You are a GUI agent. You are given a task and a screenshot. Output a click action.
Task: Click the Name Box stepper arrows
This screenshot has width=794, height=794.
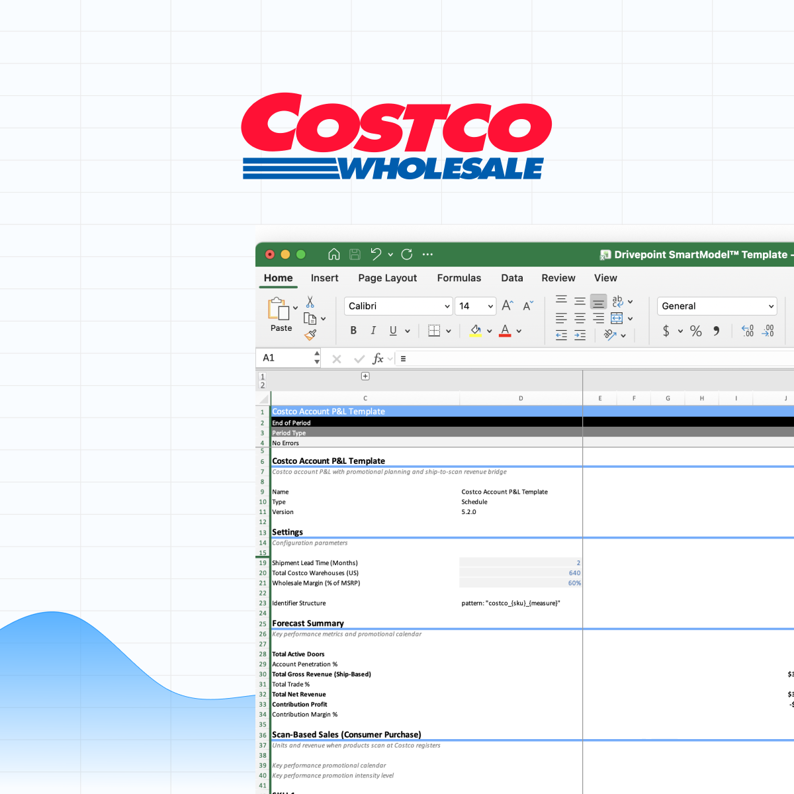[317, 358]
